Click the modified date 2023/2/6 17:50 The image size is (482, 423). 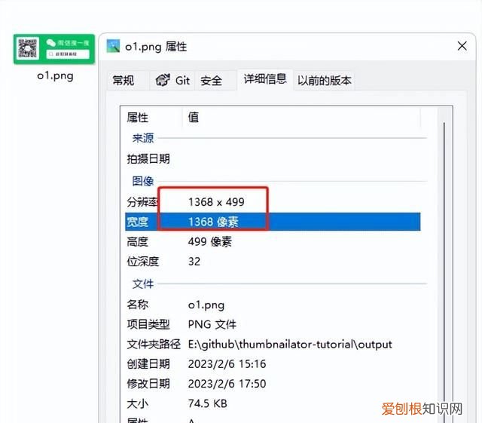coord(227,384)
